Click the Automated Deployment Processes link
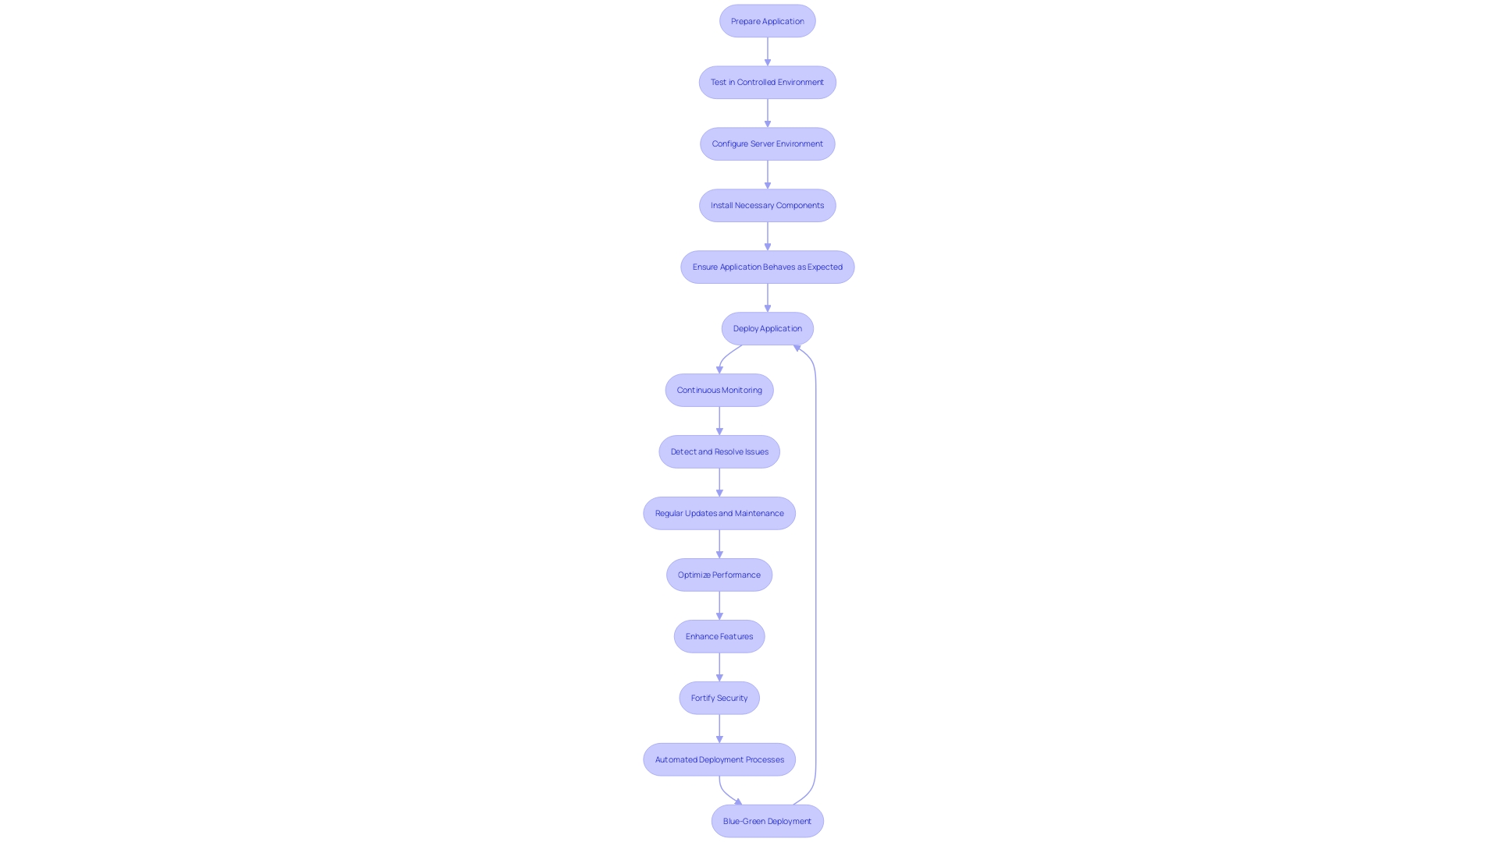Image resolution: width=1498 pixels, height=842 pixels. [719, 759]
